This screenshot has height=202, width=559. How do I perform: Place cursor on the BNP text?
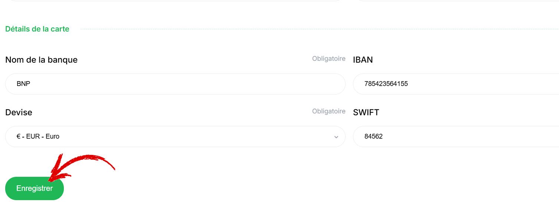(x=23, y=84)
